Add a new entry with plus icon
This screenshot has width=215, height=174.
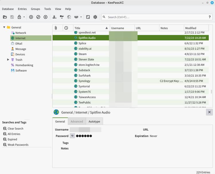pos(31,17)
